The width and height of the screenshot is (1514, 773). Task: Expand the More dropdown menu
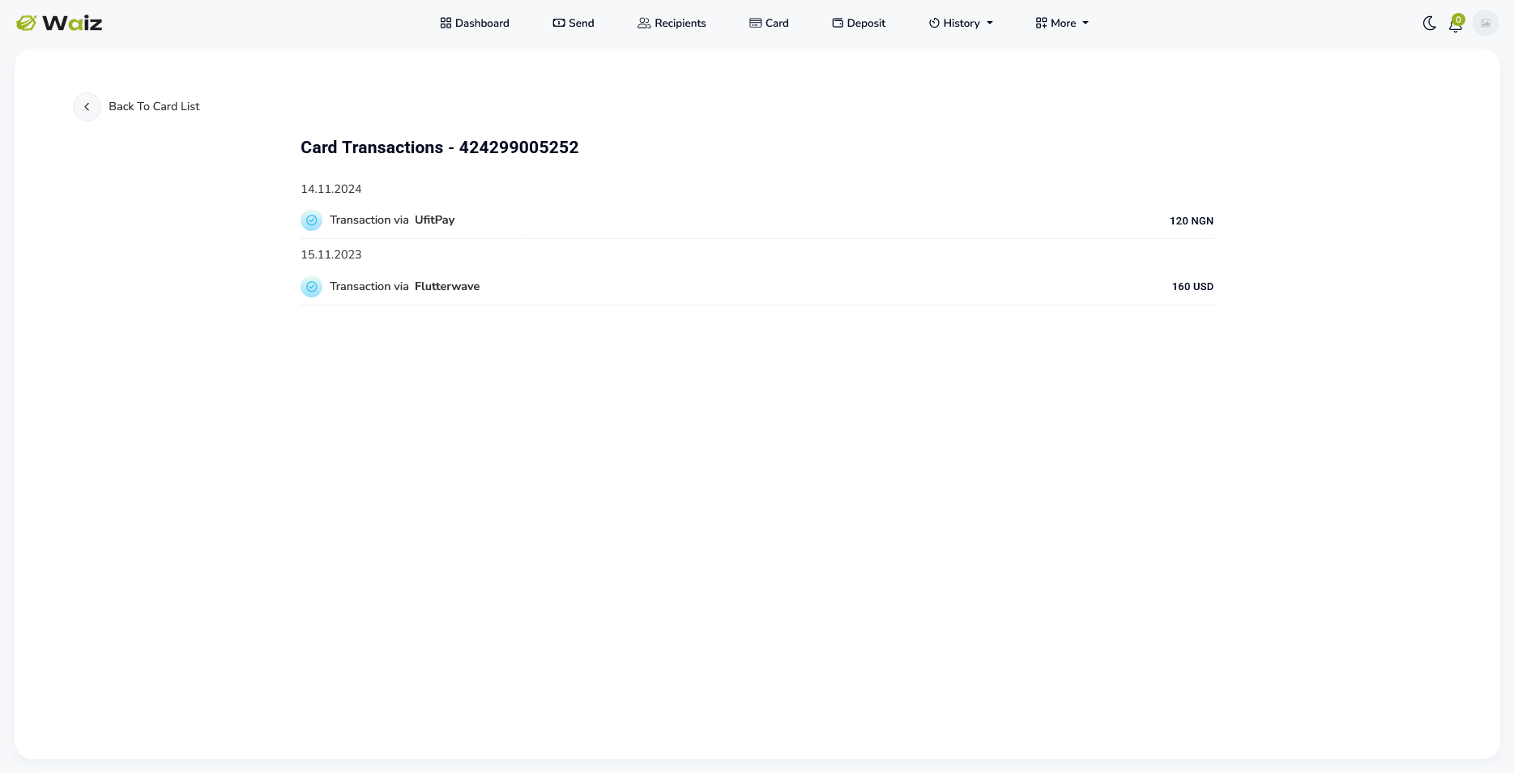tap(1062, 23)
